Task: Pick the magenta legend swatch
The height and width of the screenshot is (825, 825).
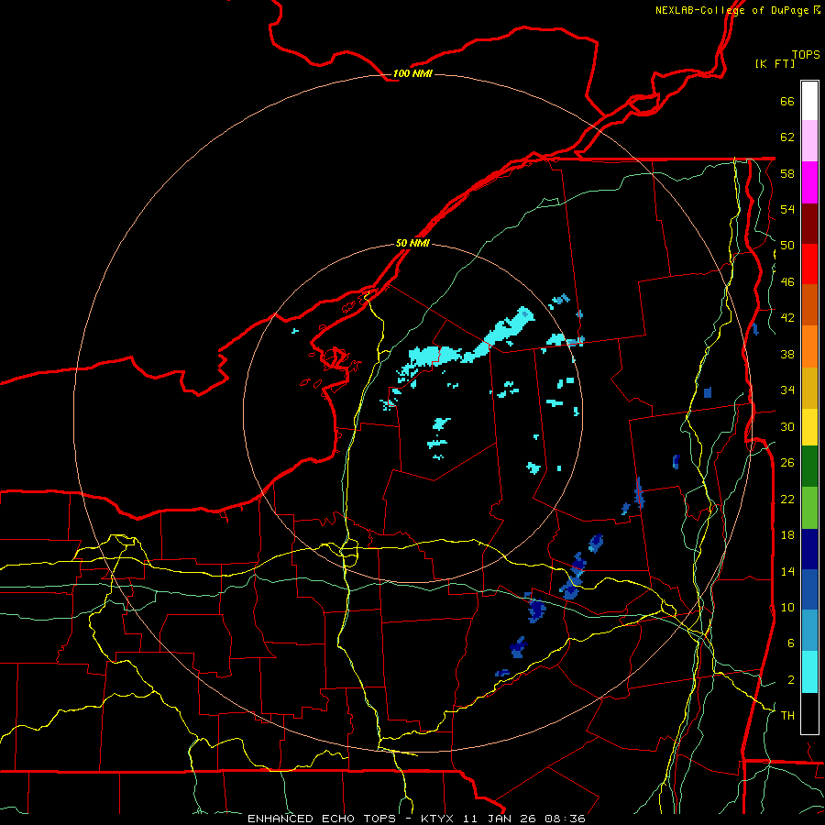Action: point(809,182)
